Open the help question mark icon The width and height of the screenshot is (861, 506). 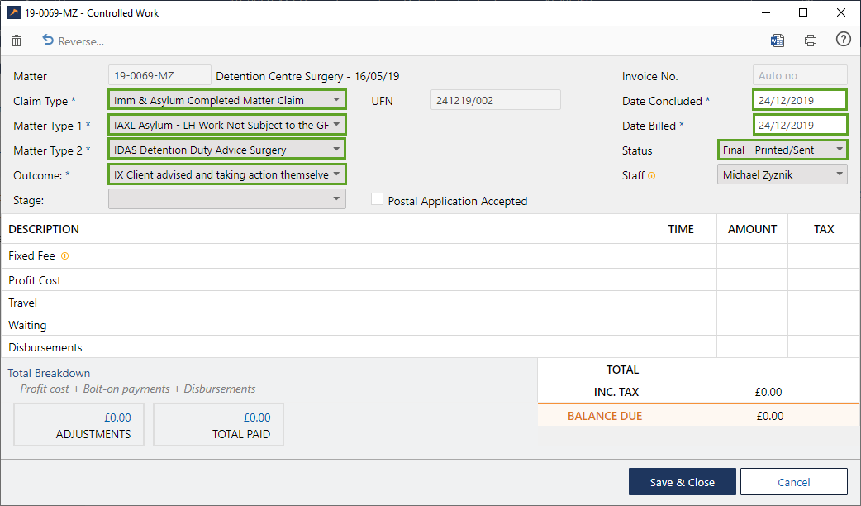pos(843,40)
